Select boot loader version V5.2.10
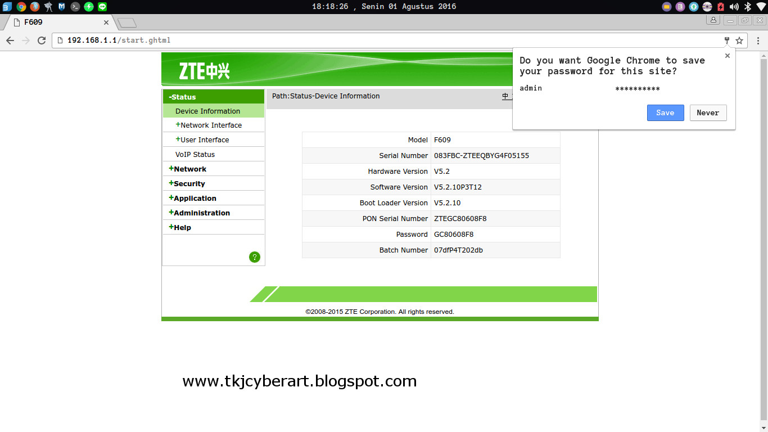The image size is (768, 432). [448, 203]
